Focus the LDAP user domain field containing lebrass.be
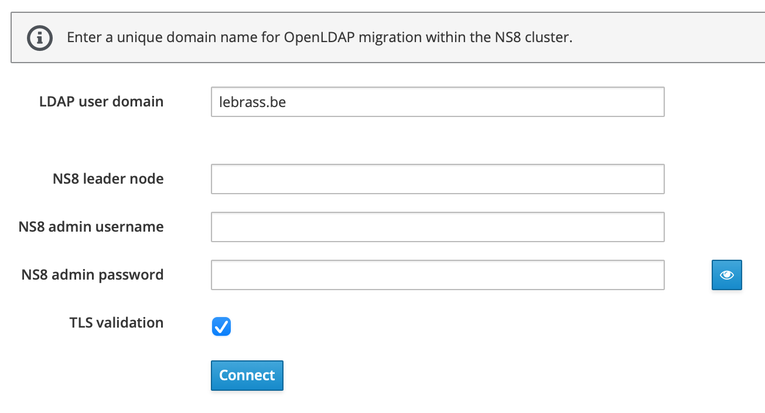The height and width of the screenshot is (413, 765). [x=437, y=102]
